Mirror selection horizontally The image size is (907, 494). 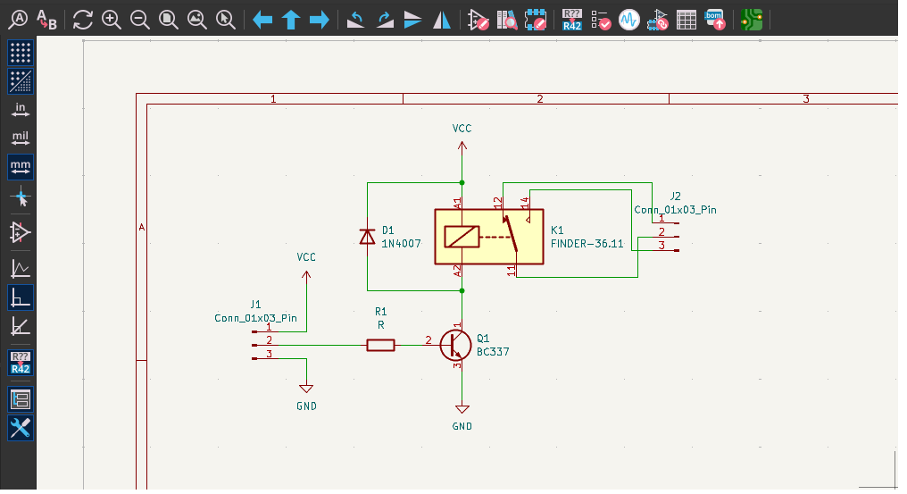(441, 19)
